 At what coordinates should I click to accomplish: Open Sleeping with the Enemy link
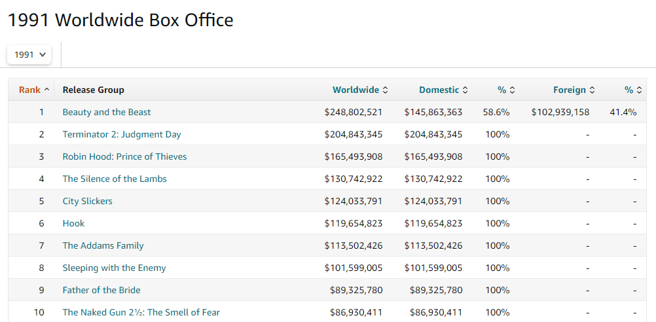114,268
